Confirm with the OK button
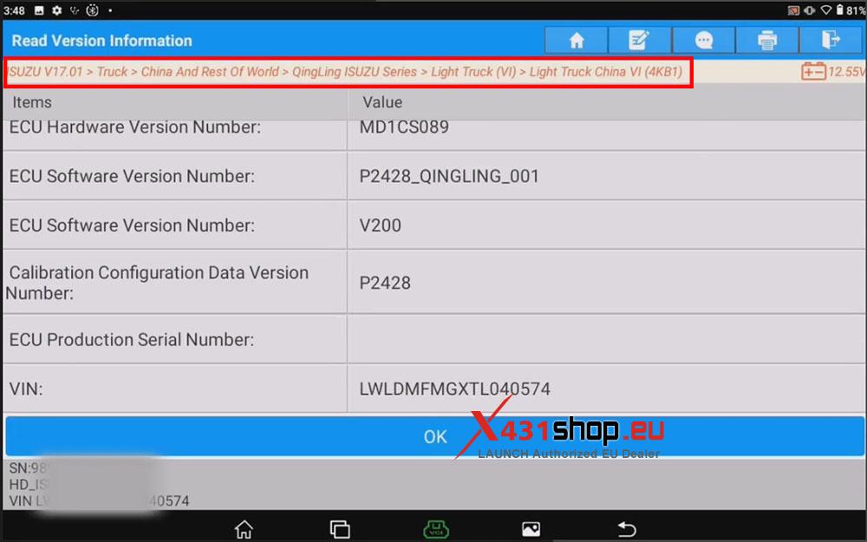Viewport: 867px width, 542px height. point(434,436)
